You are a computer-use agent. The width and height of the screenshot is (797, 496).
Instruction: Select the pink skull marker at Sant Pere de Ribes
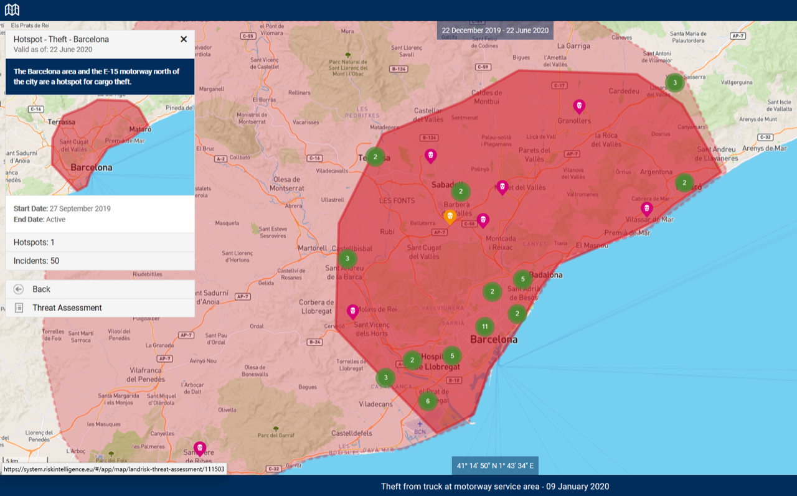point(199,449)
